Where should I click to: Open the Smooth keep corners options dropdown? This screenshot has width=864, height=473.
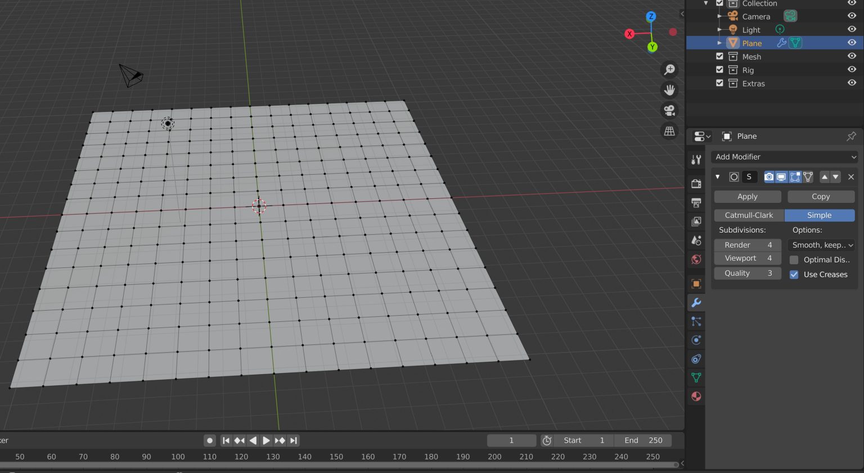point(821,245)
